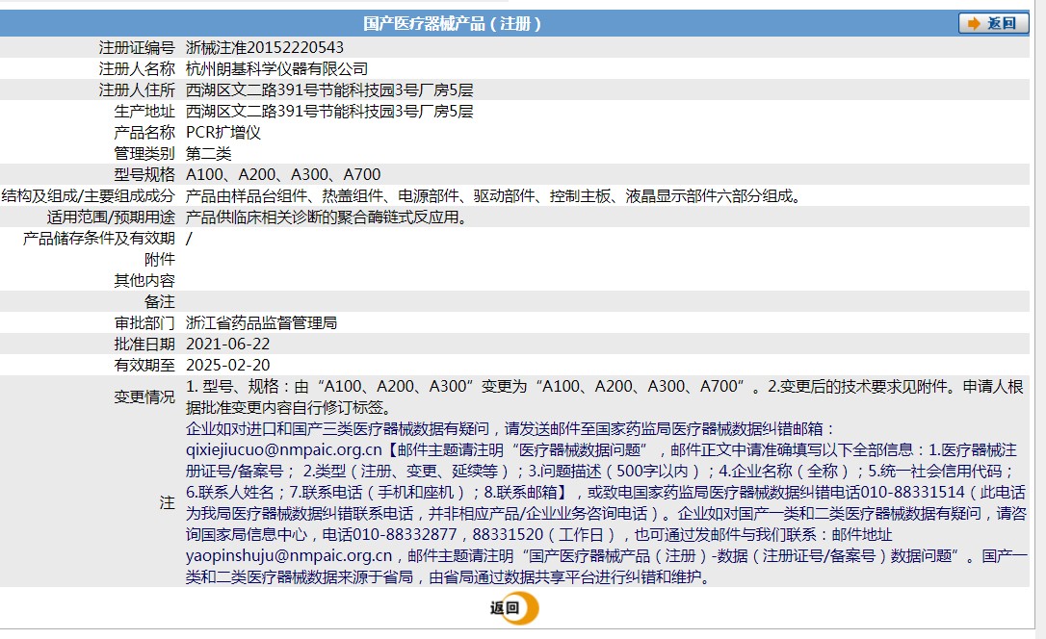The height and width of the screenshot is (639, 1046).
Task: Click management category value 第二类
Action: [x=208, y=153]
